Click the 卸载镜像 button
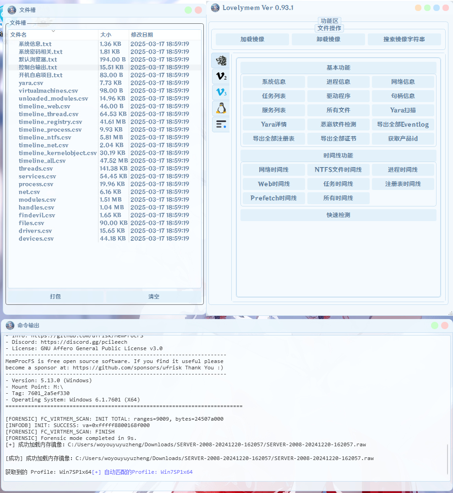Image resolution: width=453 pixels, height=493 pixels. coord(327,39)
